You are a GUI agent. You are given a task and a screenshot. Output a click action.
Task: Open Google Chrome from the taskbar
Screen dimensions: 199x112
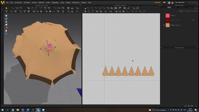tap(13, 110)
